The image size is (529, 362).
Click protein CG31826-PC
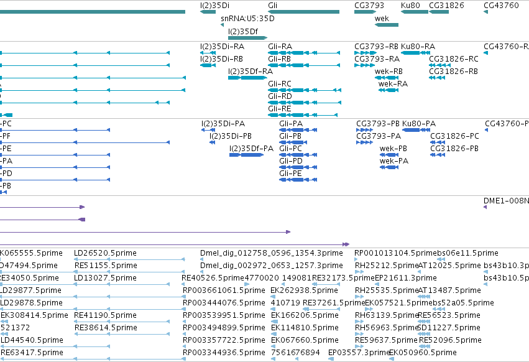[x=437, y=142]
